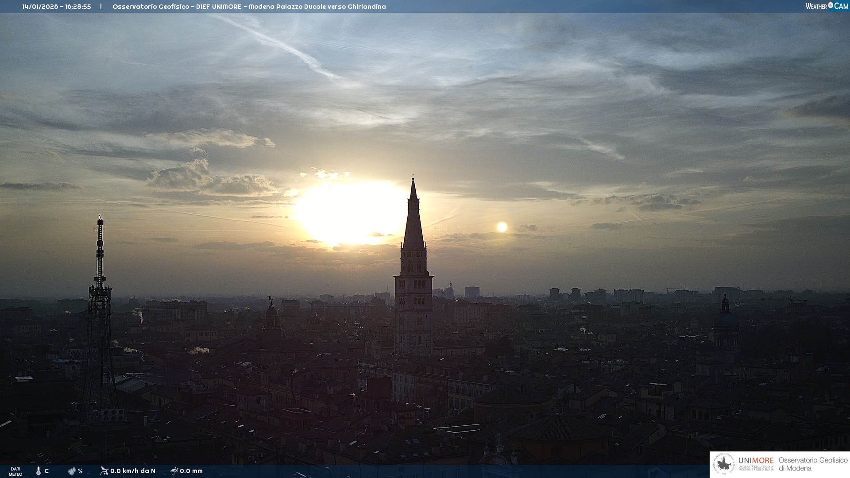Click the rainfall 0.0 mm reading
Viewport: 850px width, 478px height.
point(191,471)
